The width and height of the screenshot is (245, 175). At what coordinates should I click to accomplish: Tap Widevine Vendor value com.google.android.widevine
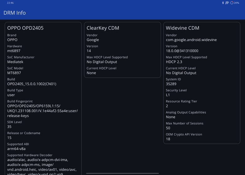(191, 40)
